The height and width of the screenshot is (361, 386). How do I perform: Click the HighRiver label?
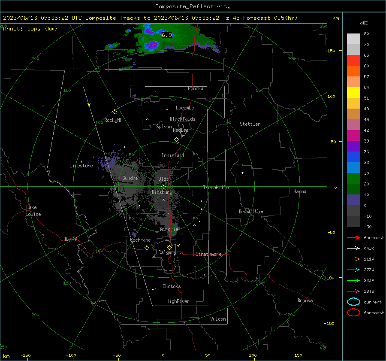click(178, 301)
